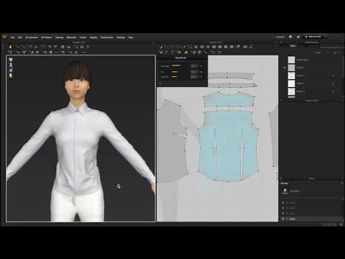Image resolution: width=345 pixels, height=259 pixels.
Task: Open the 3D Garment menu
Action: pos(32,37)
